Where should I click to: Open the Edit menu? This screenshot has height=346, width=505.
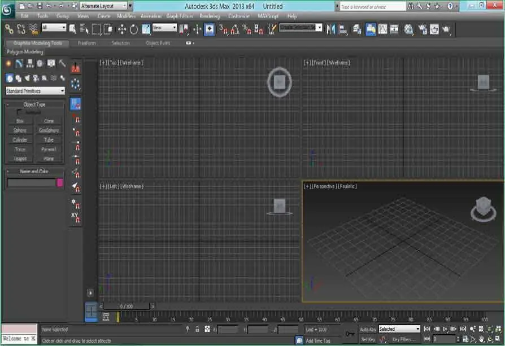pos(24,16)
